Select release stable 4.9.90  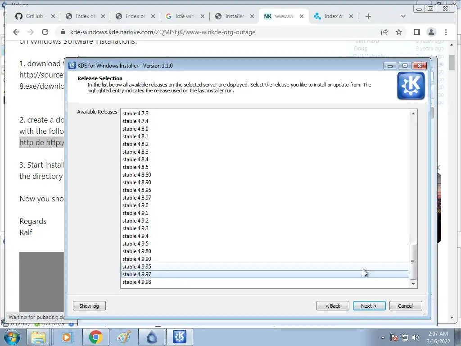click(265, 259)
